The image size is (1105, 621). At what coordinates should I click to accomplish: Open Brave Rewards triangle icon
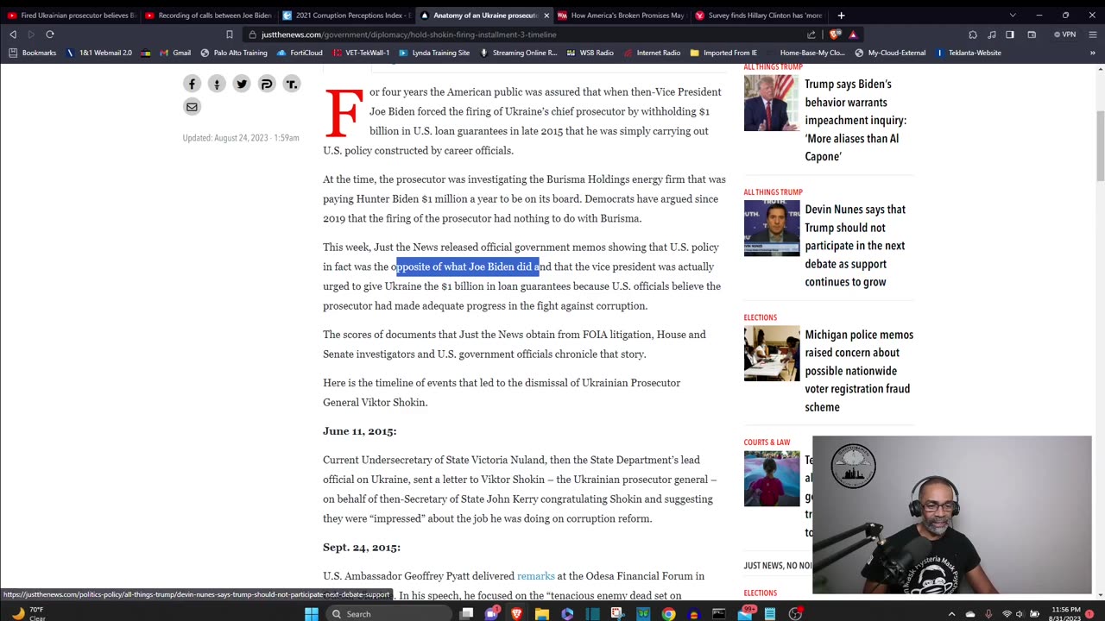click(853, 34)
